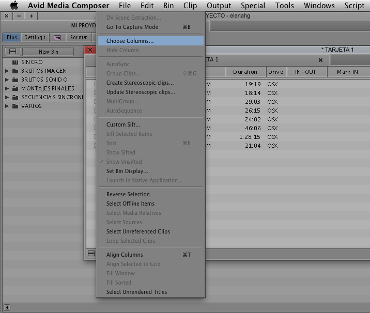
Task: Click the duration value 21:04
Action: 253,146
